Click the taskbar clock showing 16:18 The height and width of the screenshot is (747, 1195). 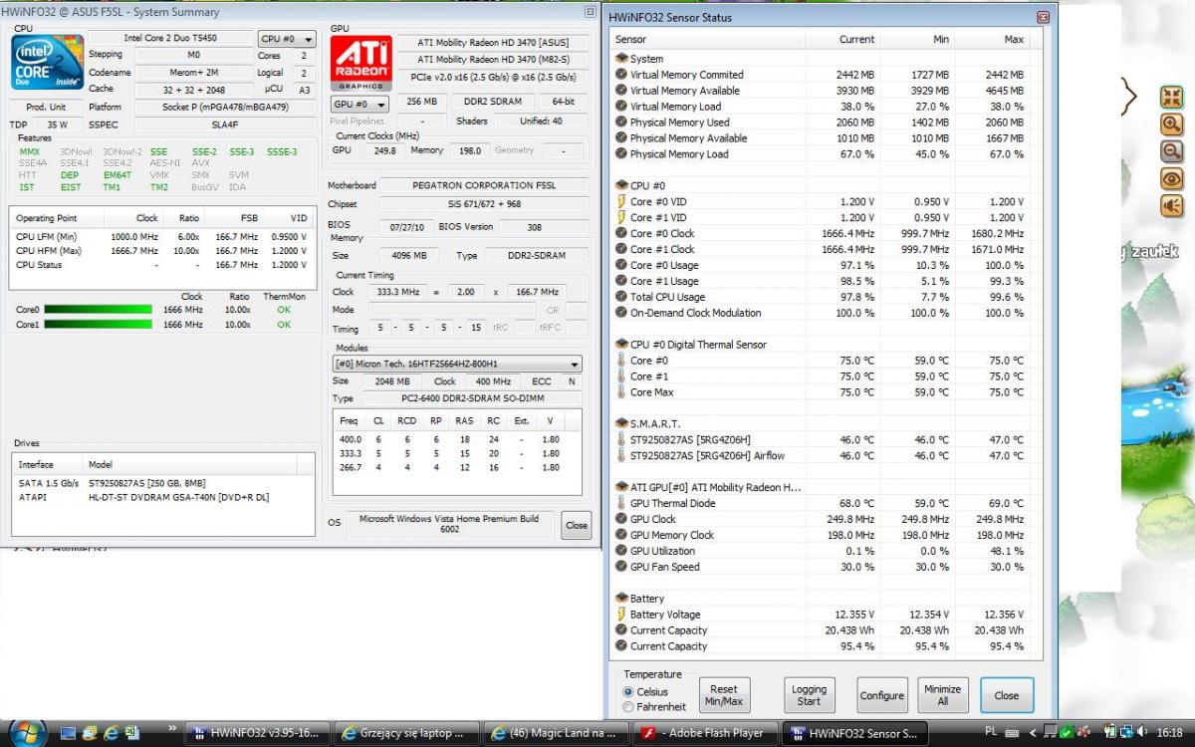pos(1170,733)
